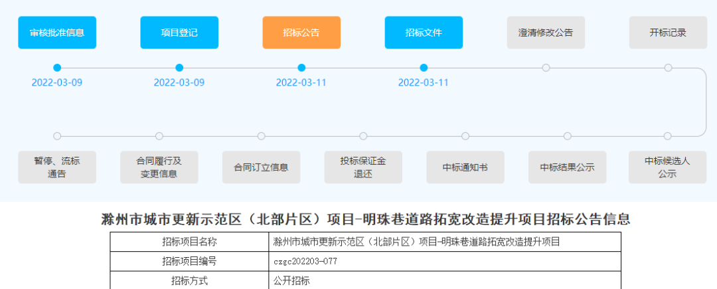The height and width of the screenshot is (289, 717).
Task: Open the 招标文件 step
Action: 424,33
